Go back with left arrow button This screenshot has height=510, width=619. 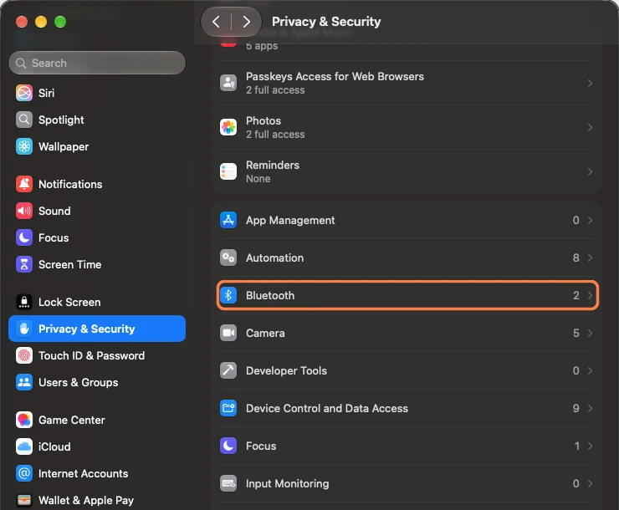click(216, 22)
